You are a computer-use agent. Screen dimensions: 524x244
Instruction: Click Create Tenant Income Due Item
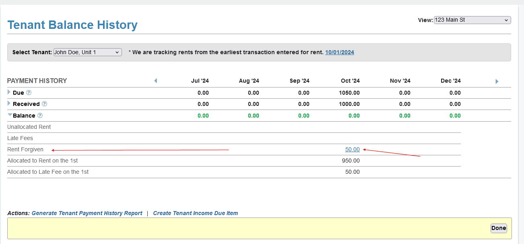click(x=195, y=213)
